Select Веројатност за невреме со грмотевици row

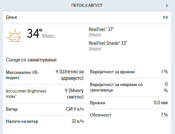click(129, 87)
